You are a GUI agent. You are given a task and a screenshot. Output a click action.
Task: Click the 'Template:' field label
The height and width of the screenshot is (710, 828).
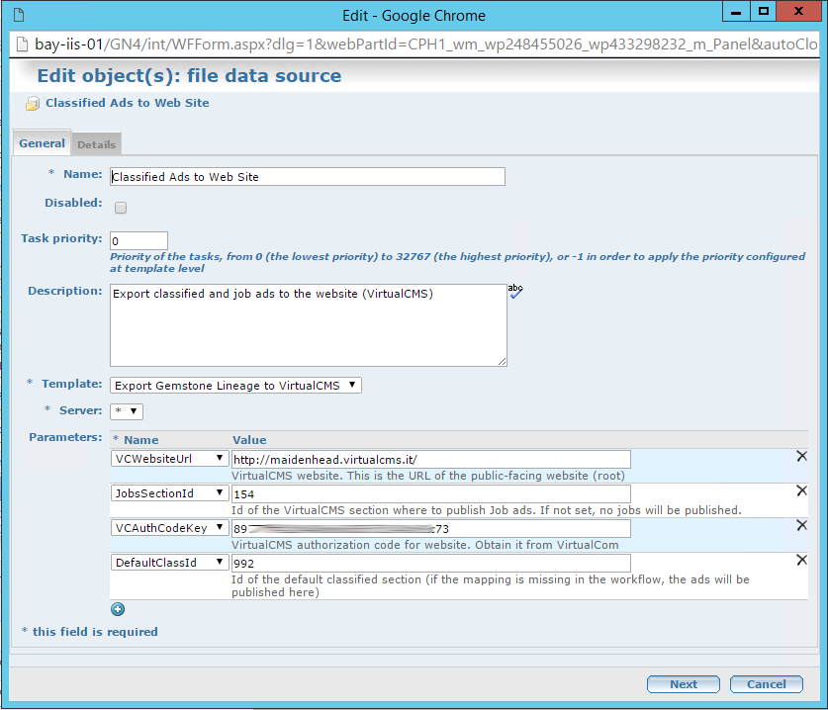tap(72, 384)
